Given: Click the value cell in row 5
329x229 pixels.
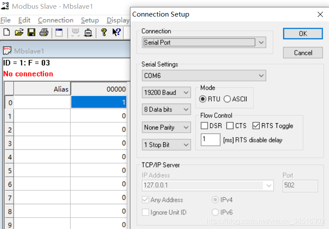Looking at the screenshot, I should (99, 170).
